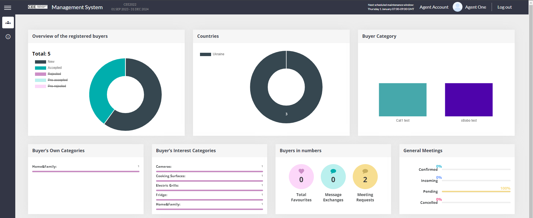This screenshot has height=218, width=533.
Task: Click the Meeting Requests circle icon
Action: (365, 177)
